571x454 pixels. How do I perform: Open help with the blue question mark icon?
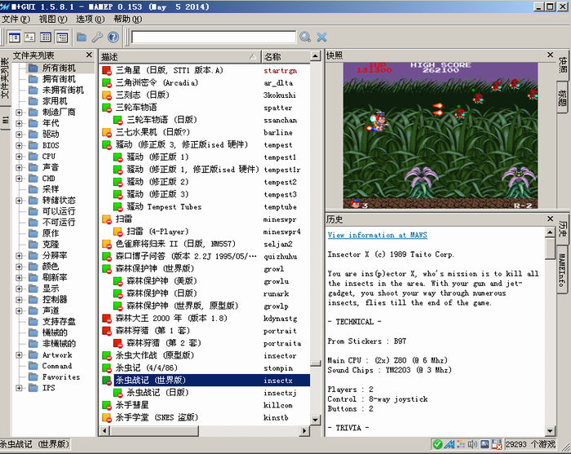pyautogui.click(x=113, y=37)
